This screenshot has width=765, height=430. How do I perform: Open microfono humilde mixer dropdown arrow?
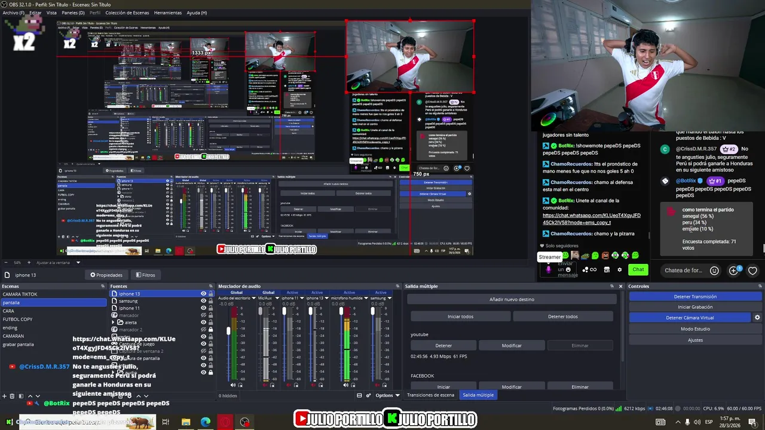[x=366, y=298]
